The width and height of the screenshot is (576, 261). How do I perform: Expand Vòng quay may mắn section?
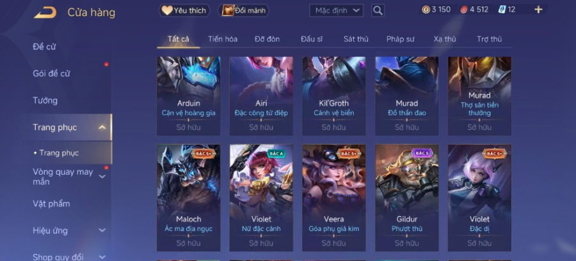pos(102,177)
